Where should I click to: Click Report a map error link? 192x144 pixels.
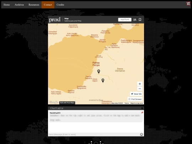point(137,103)
